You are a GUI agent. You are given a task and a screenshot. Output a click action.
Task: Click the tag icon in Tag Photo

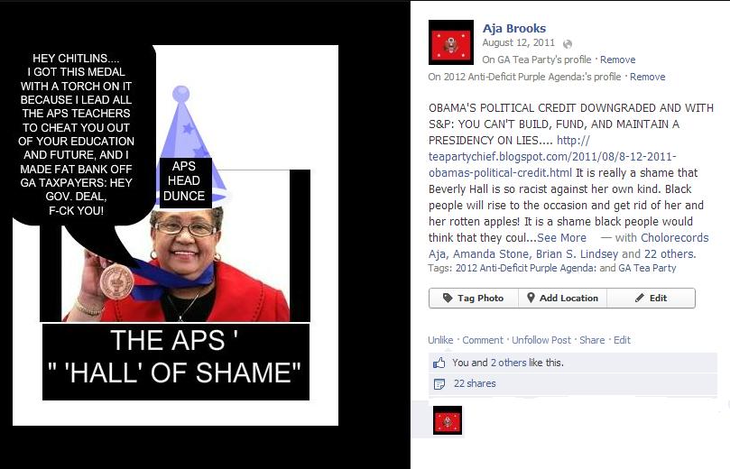coord(448,298)
